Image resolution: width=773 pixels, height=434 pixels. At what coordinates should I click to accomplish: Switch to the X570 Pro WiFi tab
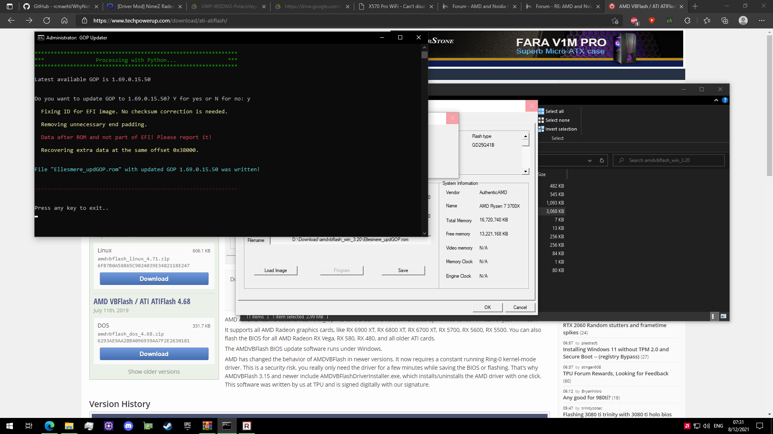click(x=396, y=6)
